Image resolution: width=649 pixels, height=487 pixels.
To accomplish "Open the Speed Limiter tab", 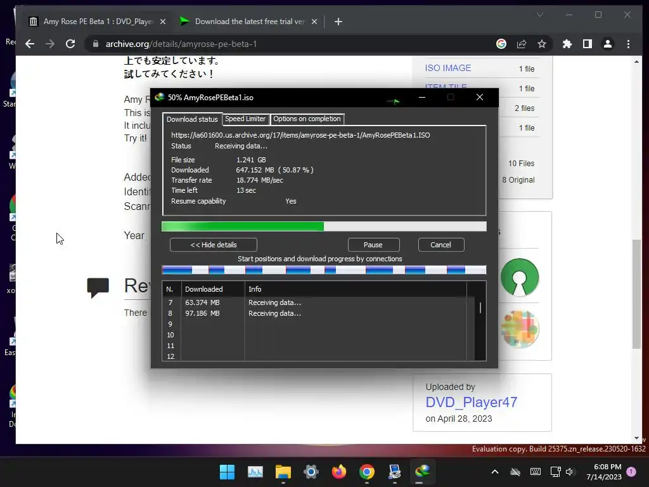I will [245, 119].
